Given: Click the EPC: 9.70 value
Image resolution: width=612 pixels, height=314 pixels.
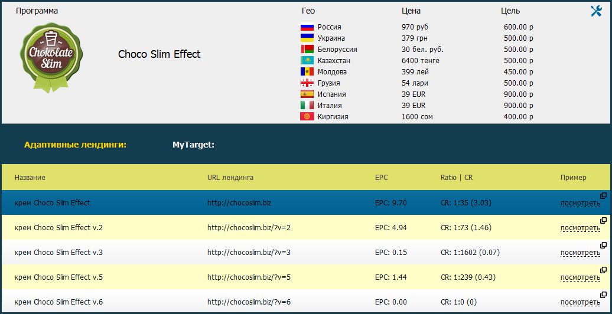Looking at the screenshot, I should tap(390, 203).
